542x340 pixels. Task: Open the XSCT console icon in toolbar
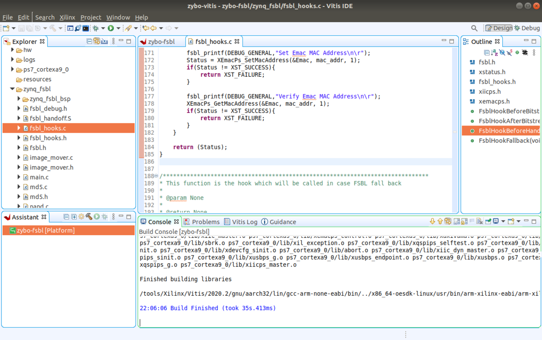[x=70, y=28]
